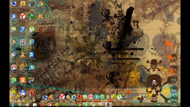Open the green Mail.Ru Agent desktop shortcut
The height and width of the screenshot is (107, 190).
click(14, 81)
